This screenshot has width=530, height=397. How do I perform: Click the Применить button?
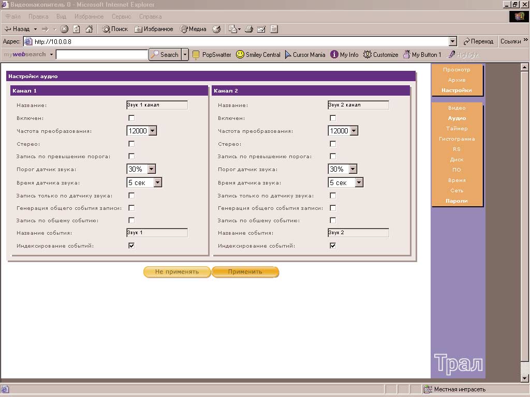tap(245, 272)
